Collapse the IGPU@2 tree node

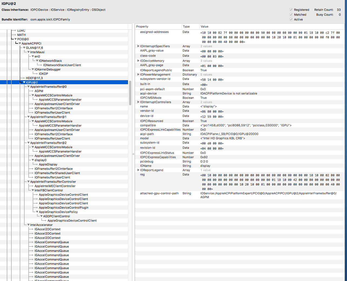(24, 82)
